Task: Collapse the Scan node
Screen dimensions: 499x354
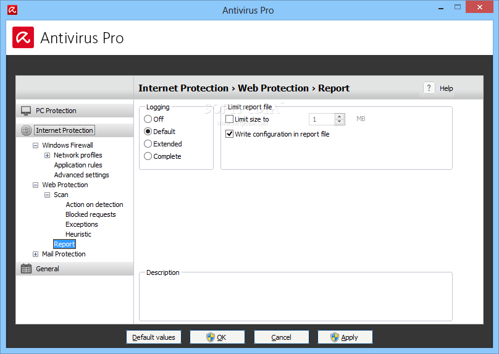Action: (x=47, y=195)
